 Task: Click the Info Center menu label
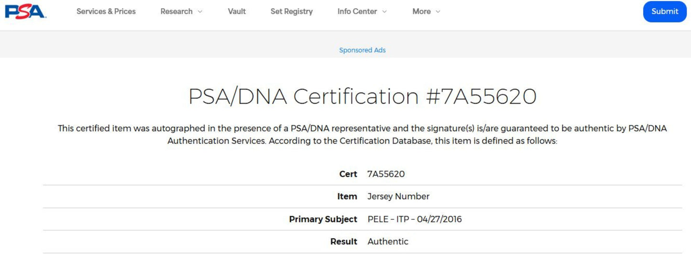coord(357,11)
